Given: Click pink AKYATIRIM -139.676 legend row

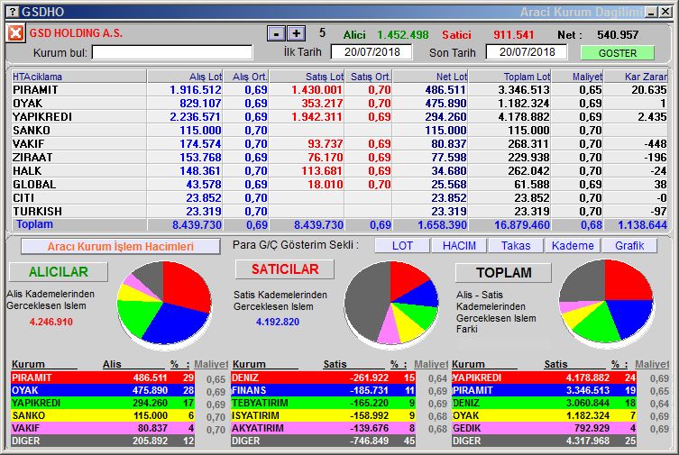Looking at the screenshot, I should 323,428.
